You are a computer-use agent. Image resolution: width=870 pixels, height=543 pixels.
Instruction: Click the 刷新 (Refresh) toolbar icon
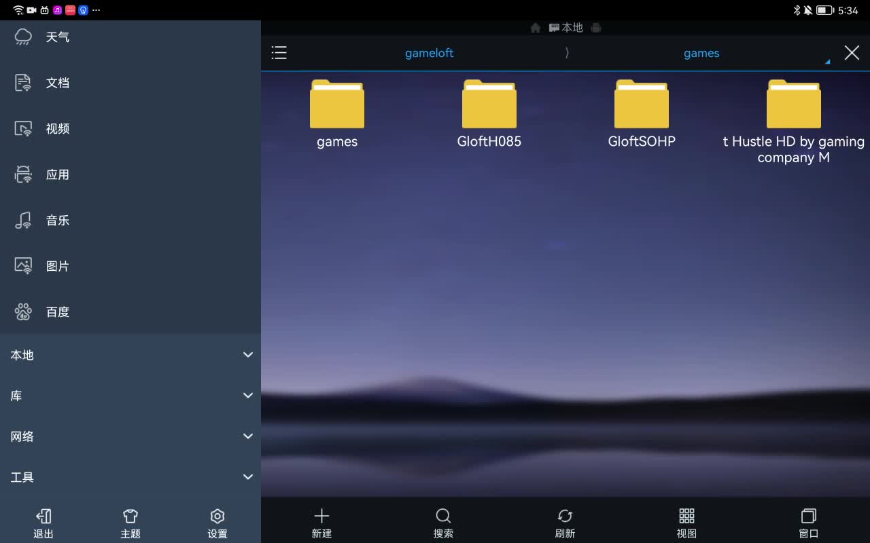coord(565,521)
